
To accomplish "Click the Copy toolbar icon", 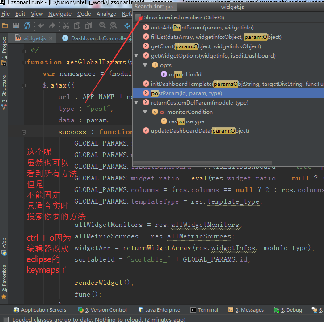I will (77, 25).
